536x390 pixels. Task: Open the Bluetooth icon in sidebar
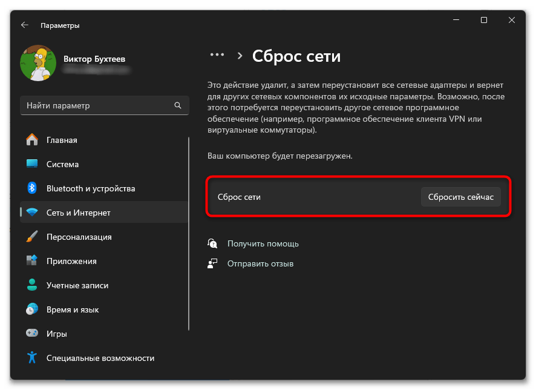(x=32, y=188)
